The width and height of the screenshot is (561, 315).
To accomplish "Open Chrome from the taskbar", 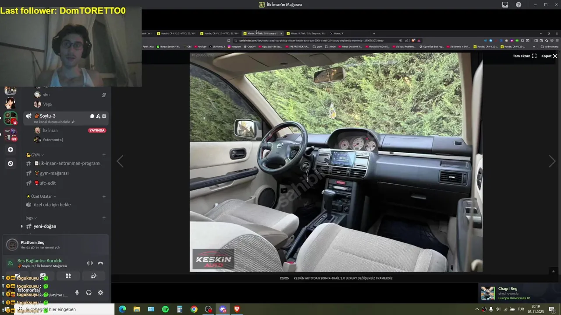I will pos(194,309).
